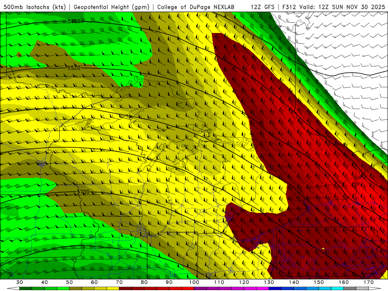This screenshot has height=291, width=388.
Task: Click the 80 value on the color scale
Action: 144,282
